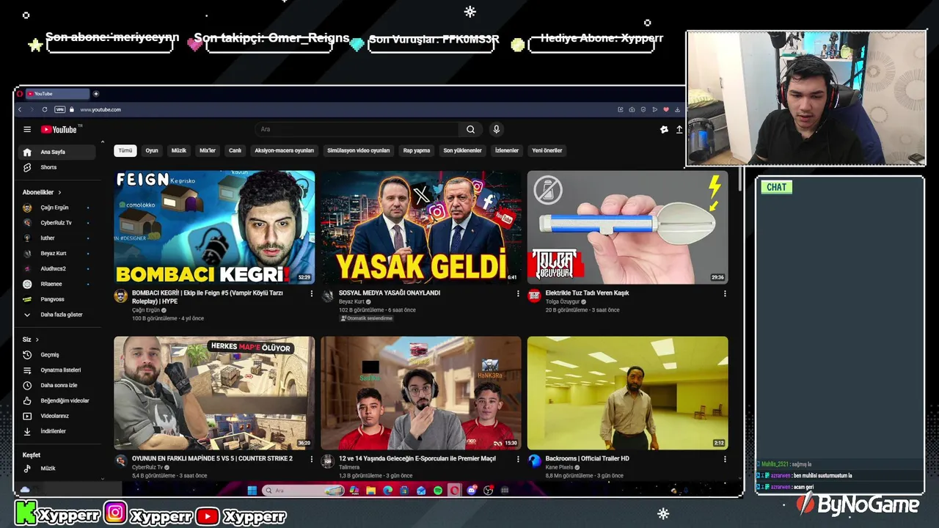Open Spotify from the taskbar
Screen dimensions: 939x528
[x=438, y=491]
